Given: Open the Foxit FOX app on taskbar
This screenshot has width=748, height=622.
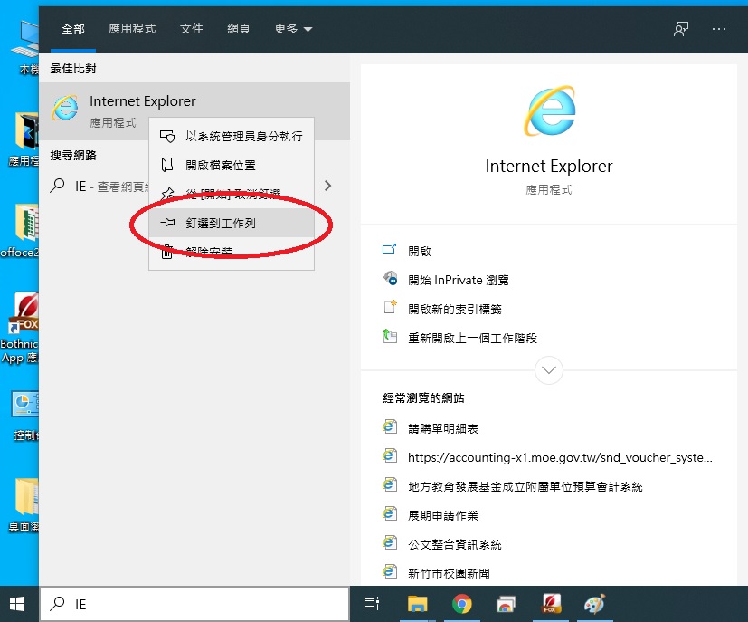Looking at the screenshot, I should (551, 604).
